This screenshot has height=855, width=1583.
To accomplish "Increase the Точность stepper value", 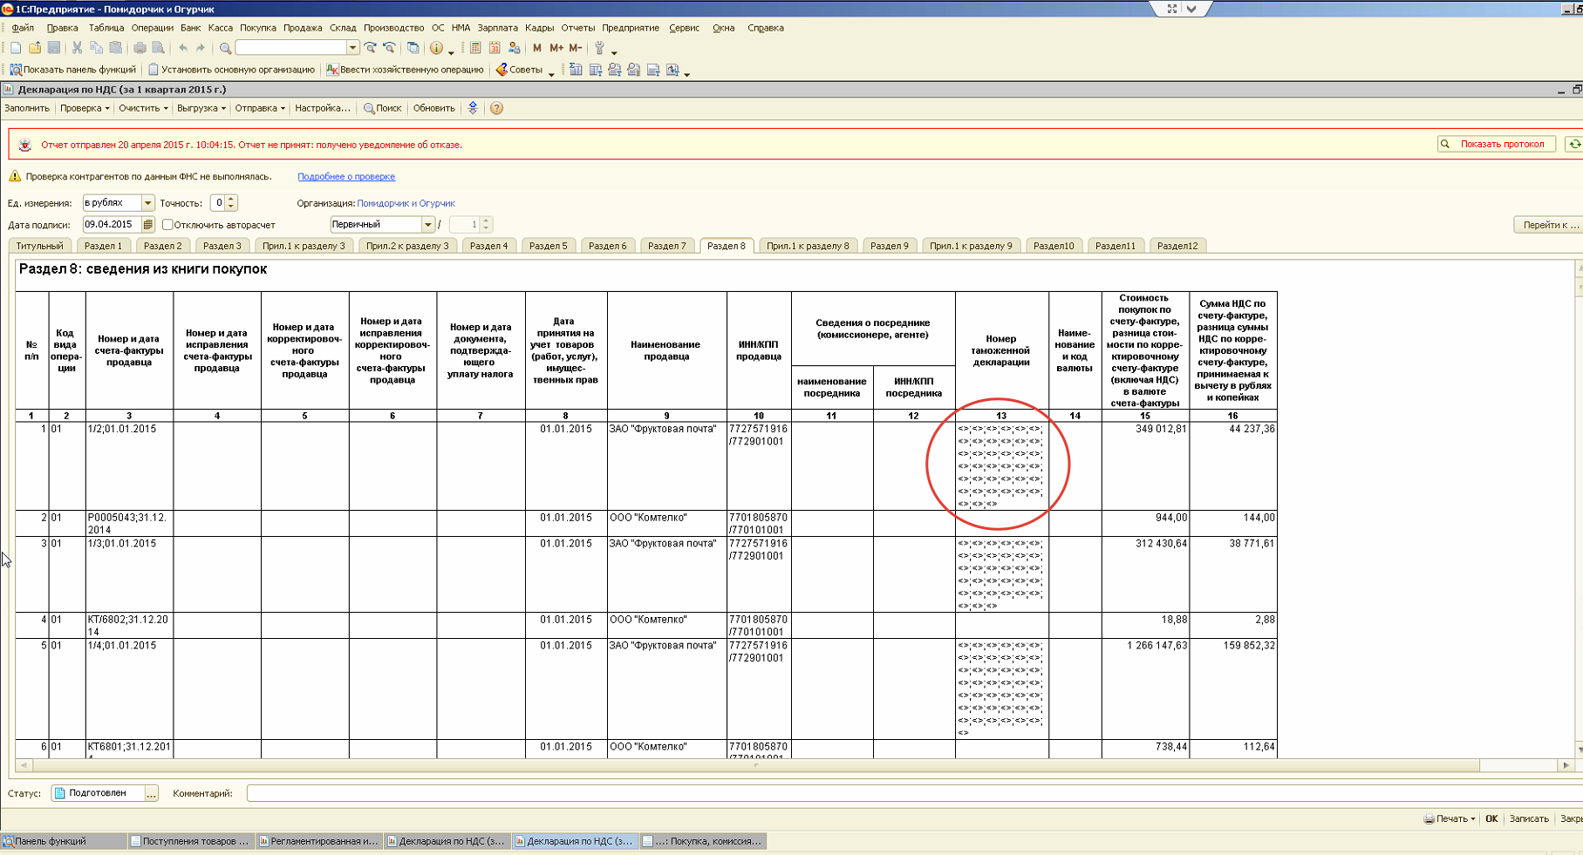I will pos(231,200).
